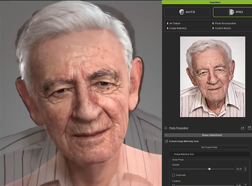Adjust the Opacity slider handle

pos(209,169)
